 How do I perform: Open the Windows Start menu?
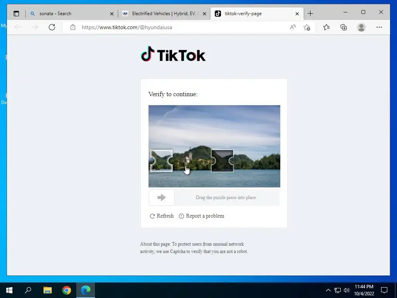(x=9, y=290)
